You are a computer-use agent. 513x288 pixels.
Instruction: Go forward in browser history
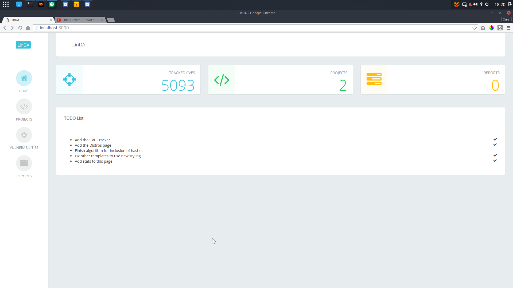point(12,28)
